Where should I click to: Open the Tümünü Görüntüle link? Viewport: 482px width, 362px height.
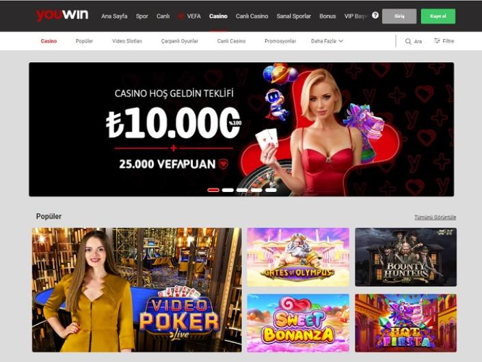435,217
